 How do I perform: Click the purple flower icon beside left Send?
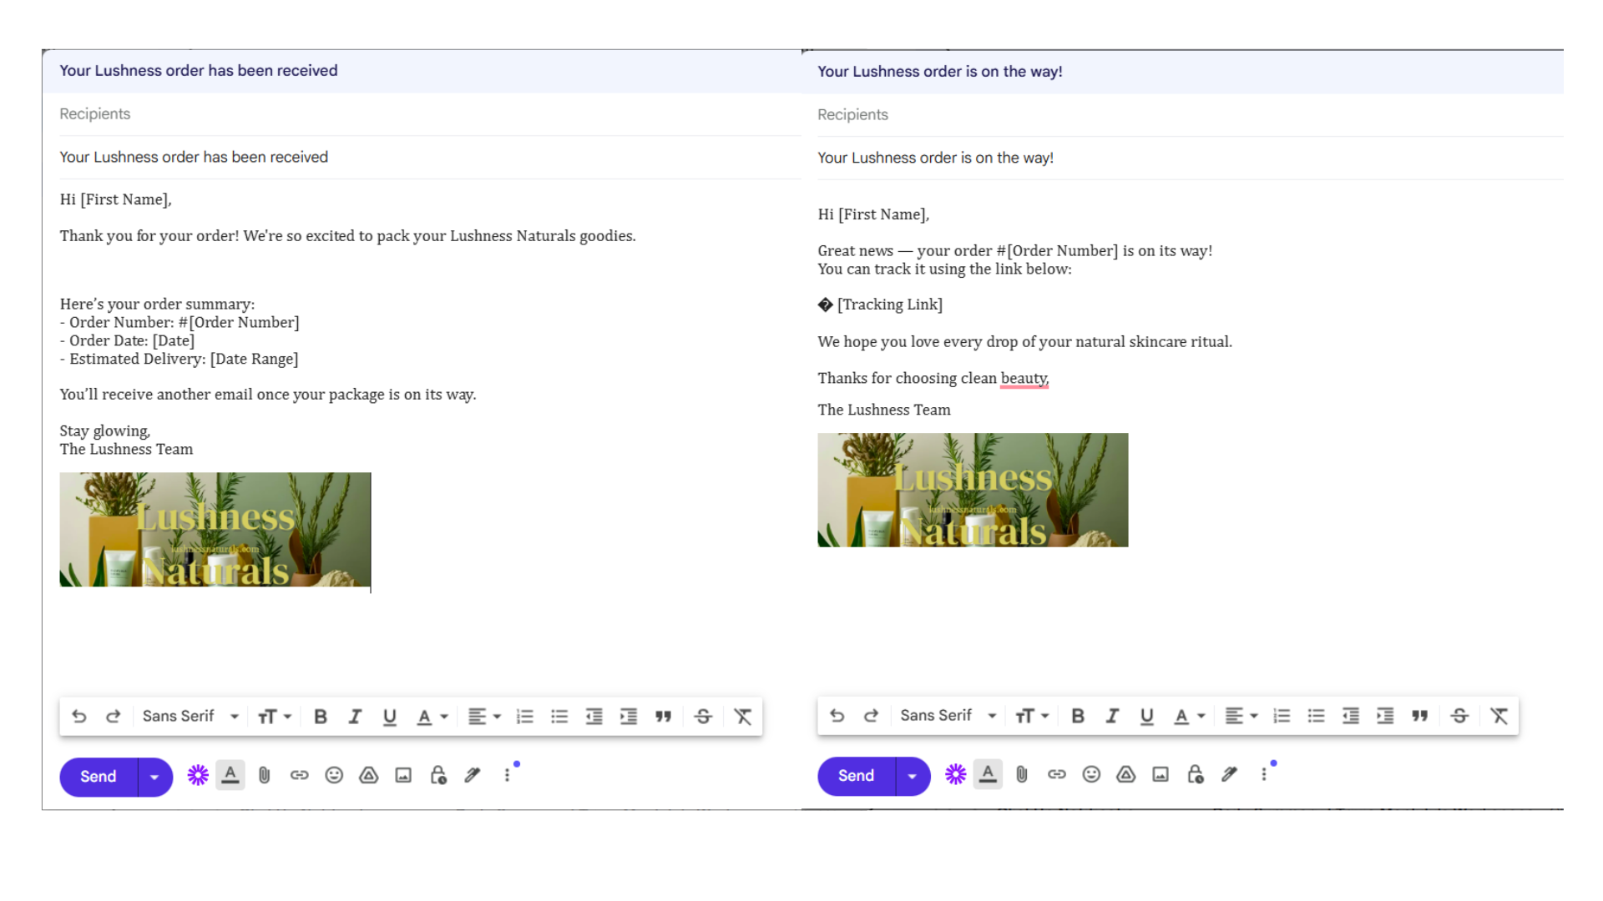pyautogui.click(x=198, y=776)
